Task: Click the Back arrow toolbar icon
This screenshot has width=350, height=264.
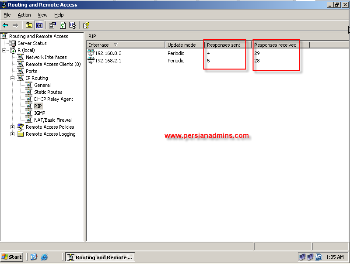Action: (5, 25)
